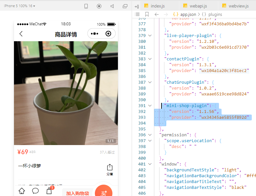Open the shopping bag with badge

49,190
